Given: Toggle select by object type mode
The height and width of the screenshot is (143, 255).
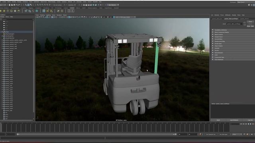Looking at the screenshot, I should [28, 5].
